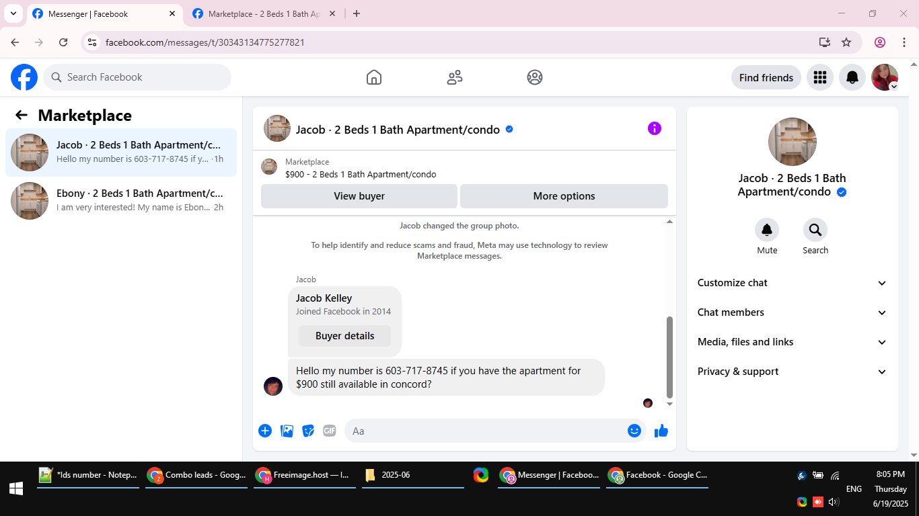Click the More options button

(564, 196)
